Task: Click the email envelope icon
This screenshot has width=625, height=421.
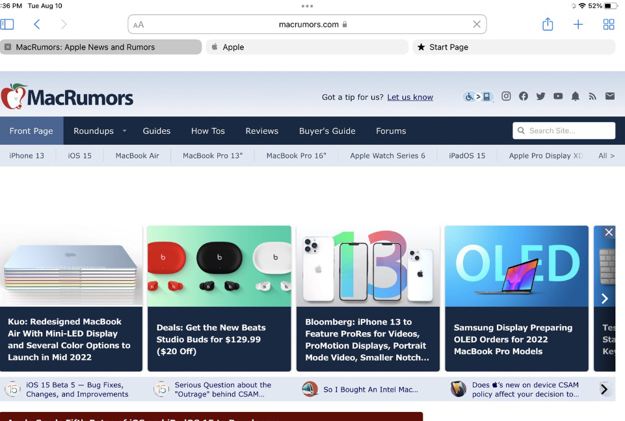Action: 610,96
